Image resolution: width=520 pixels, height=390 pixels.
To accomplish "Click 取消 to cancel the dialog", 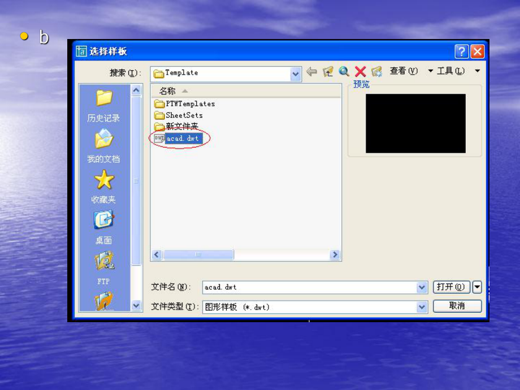I will coord(457,307).
